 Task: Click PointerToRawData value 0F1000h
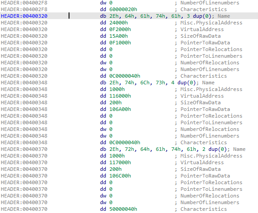point(120,43)
